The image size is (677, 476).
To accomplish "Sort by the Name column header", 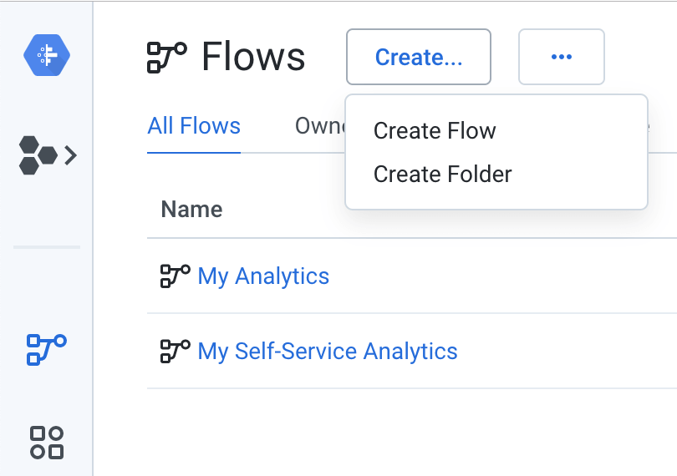I will tap(191, 210).
